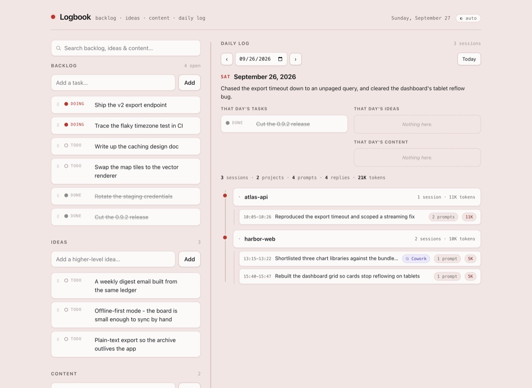This screenshot has height=388, width=532.
Task: Click the 11K token badge on the export timeout session
Action: coord(469,217)
